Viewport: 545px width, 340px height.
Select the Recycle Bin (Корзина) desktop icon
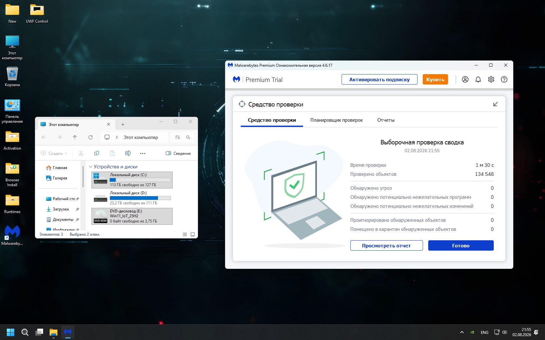(12, 77)
